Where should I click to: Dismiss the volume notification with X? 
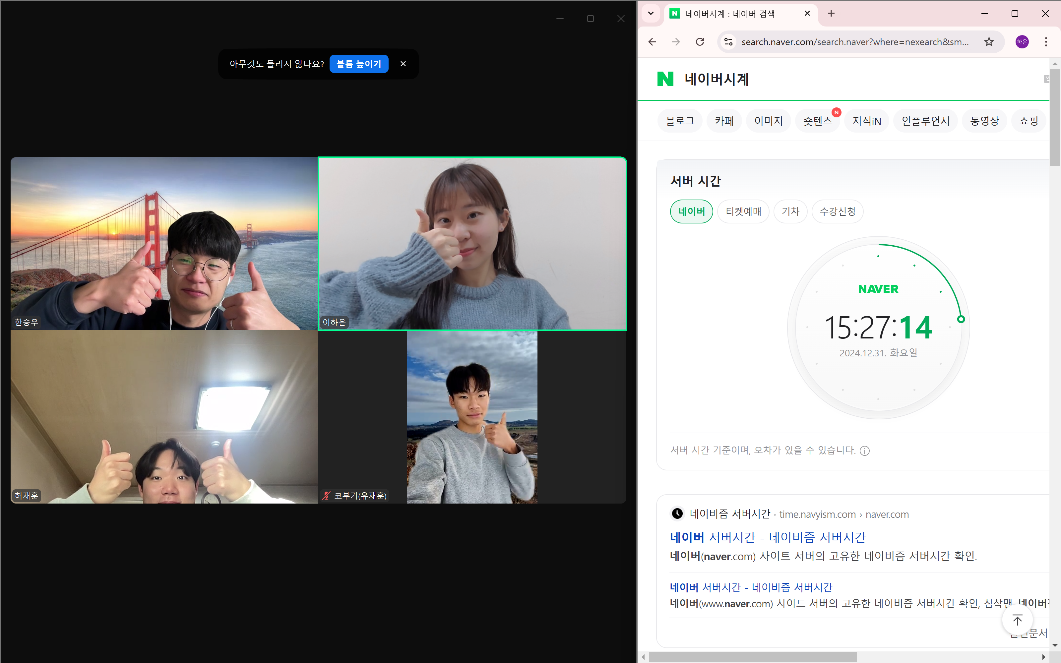[x=403, y=64]
